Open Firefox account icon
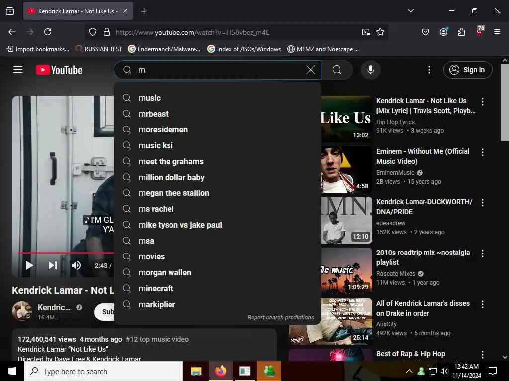Screen dimensions: 509x381 443,32
